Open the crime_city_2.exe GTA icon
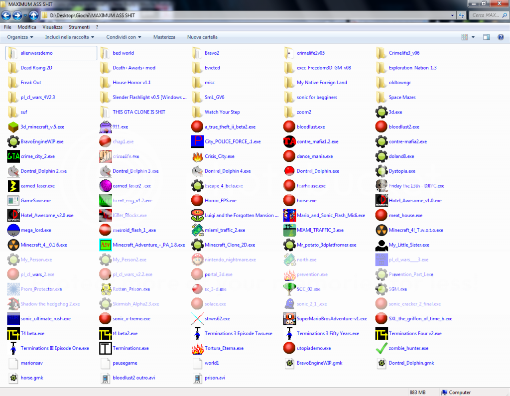510x396 pixels. (13, 156)
